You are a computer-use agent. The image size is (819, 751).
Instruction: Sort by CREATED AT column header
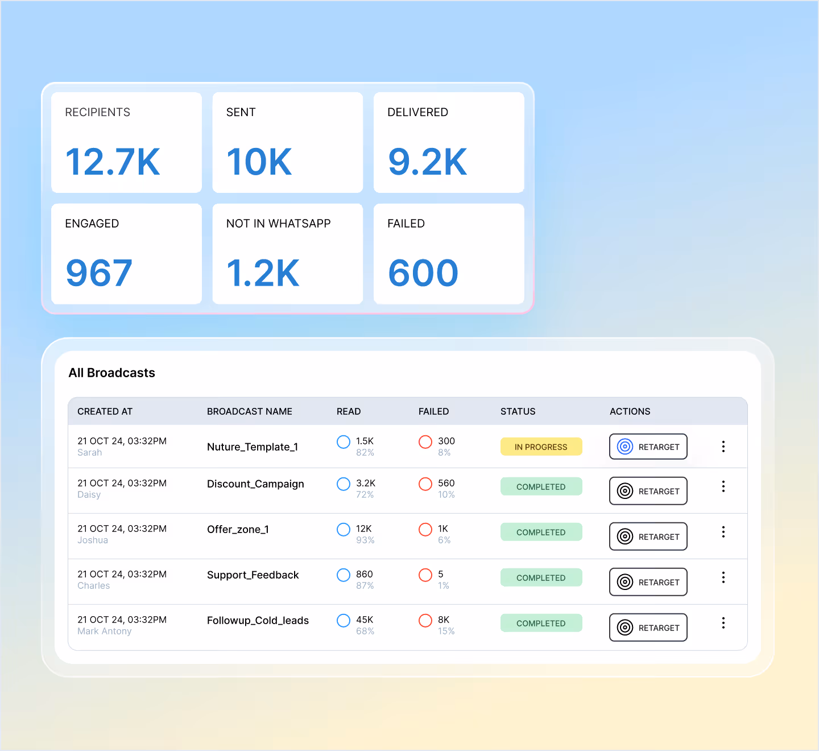pyautogui.click(x=105, y=411)
